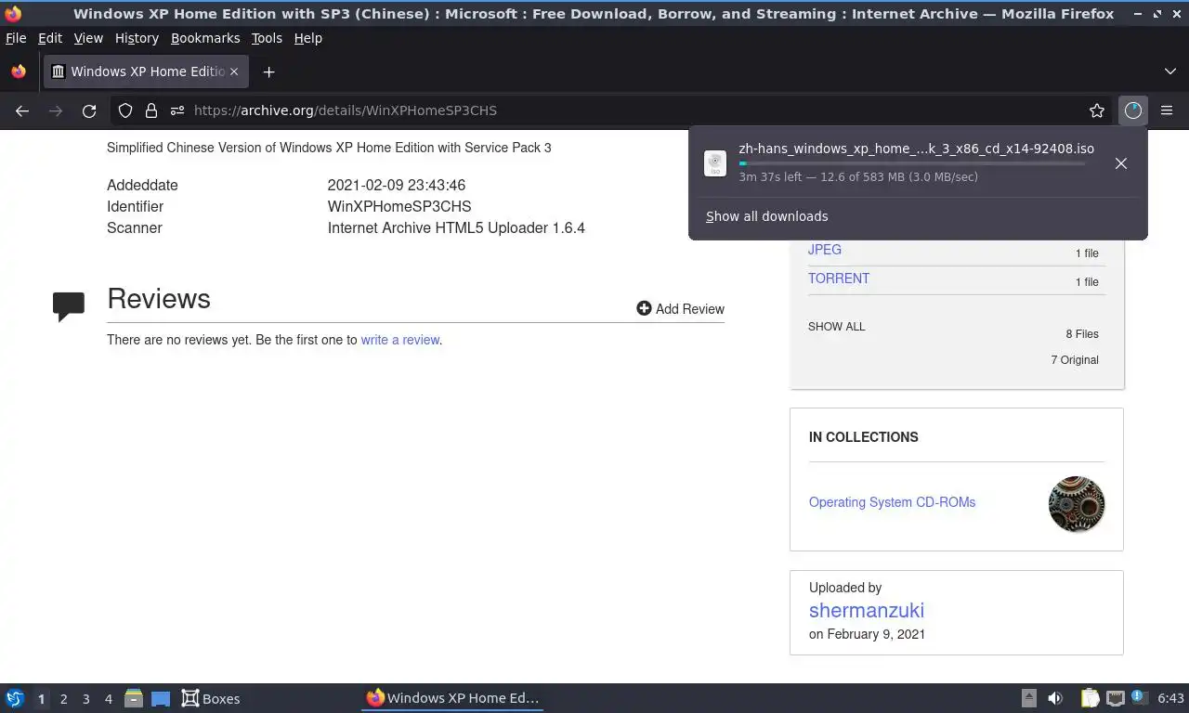
Task: Open the Firefox View icon
Action: pyautogui.click(x=19, y=71)
